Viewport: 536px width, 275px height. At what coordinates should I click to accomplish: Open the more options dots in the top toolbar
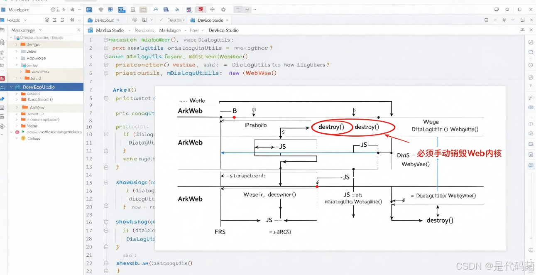(x=255, y=9)
